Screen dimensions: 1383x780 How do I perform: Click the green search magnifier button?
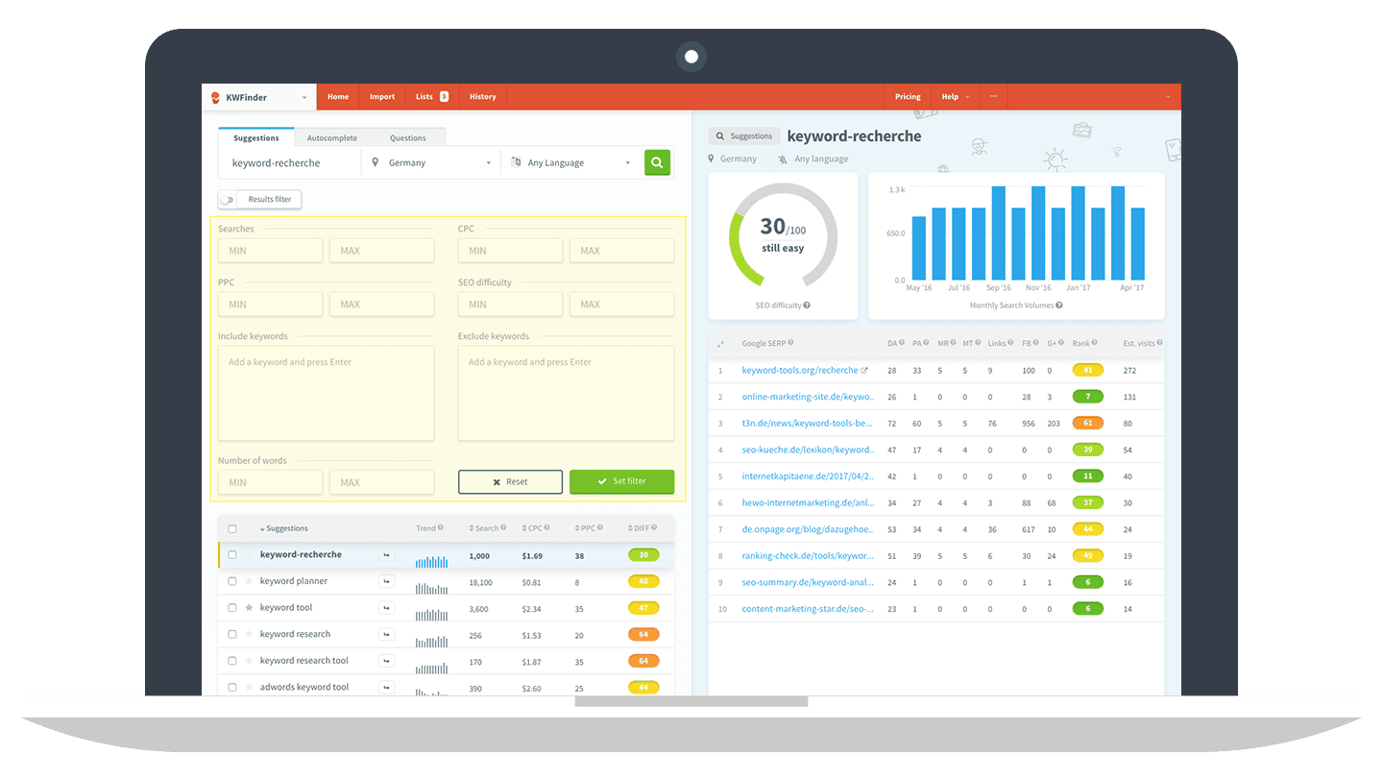click(x=657, y=162)
